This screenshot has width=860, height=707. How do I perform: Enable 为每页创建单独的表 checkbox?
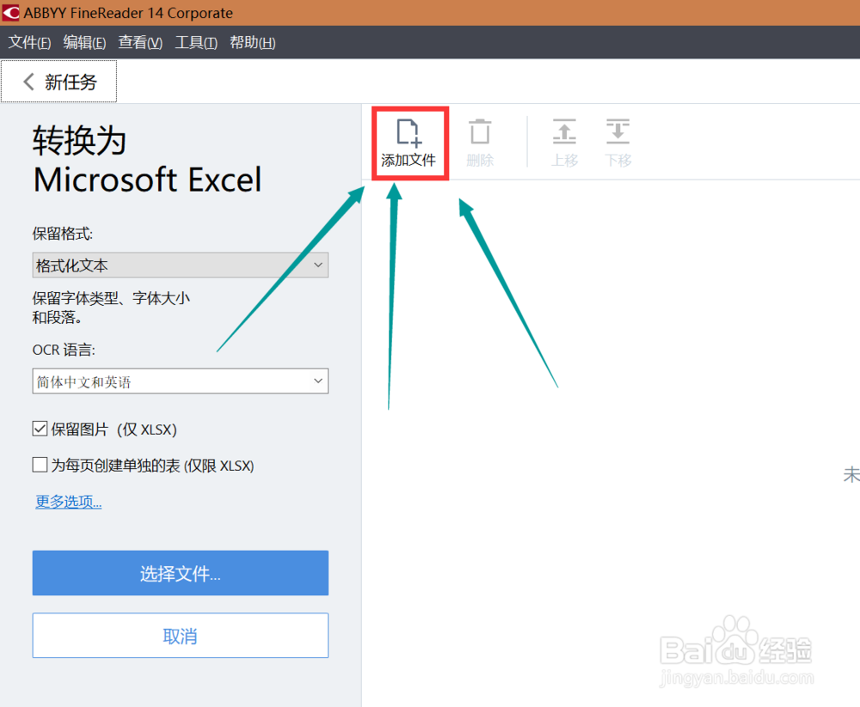click(x=39, y=465)
